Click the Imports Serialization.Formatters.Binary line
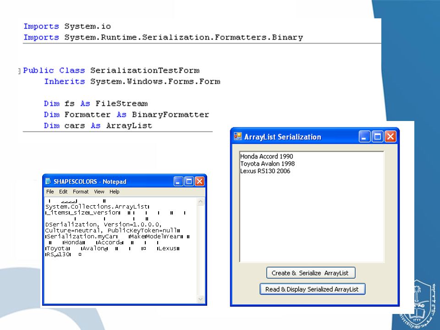 [x=163, y=37]
